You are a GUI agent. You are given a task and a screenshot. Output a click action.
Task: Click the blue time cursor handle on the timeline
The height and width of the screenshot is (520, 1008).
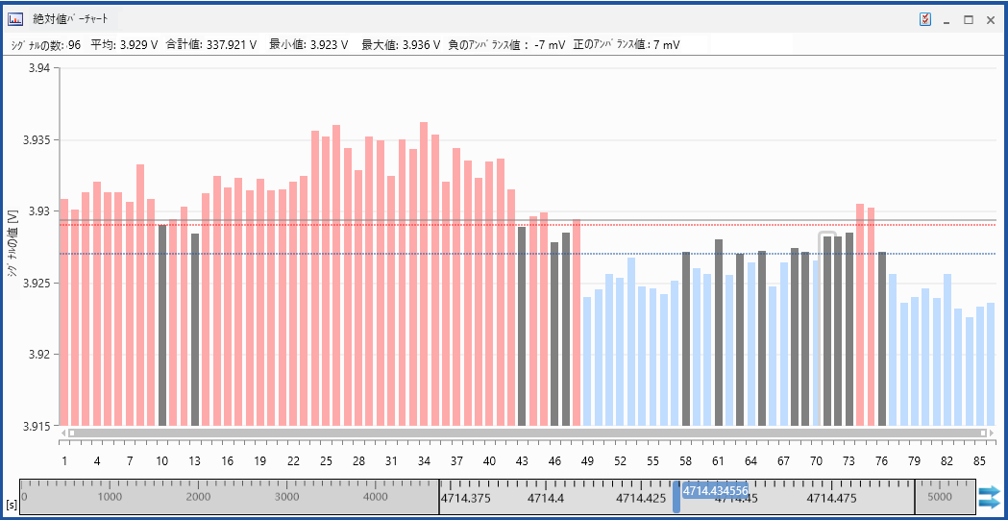[x=676, y=497]
